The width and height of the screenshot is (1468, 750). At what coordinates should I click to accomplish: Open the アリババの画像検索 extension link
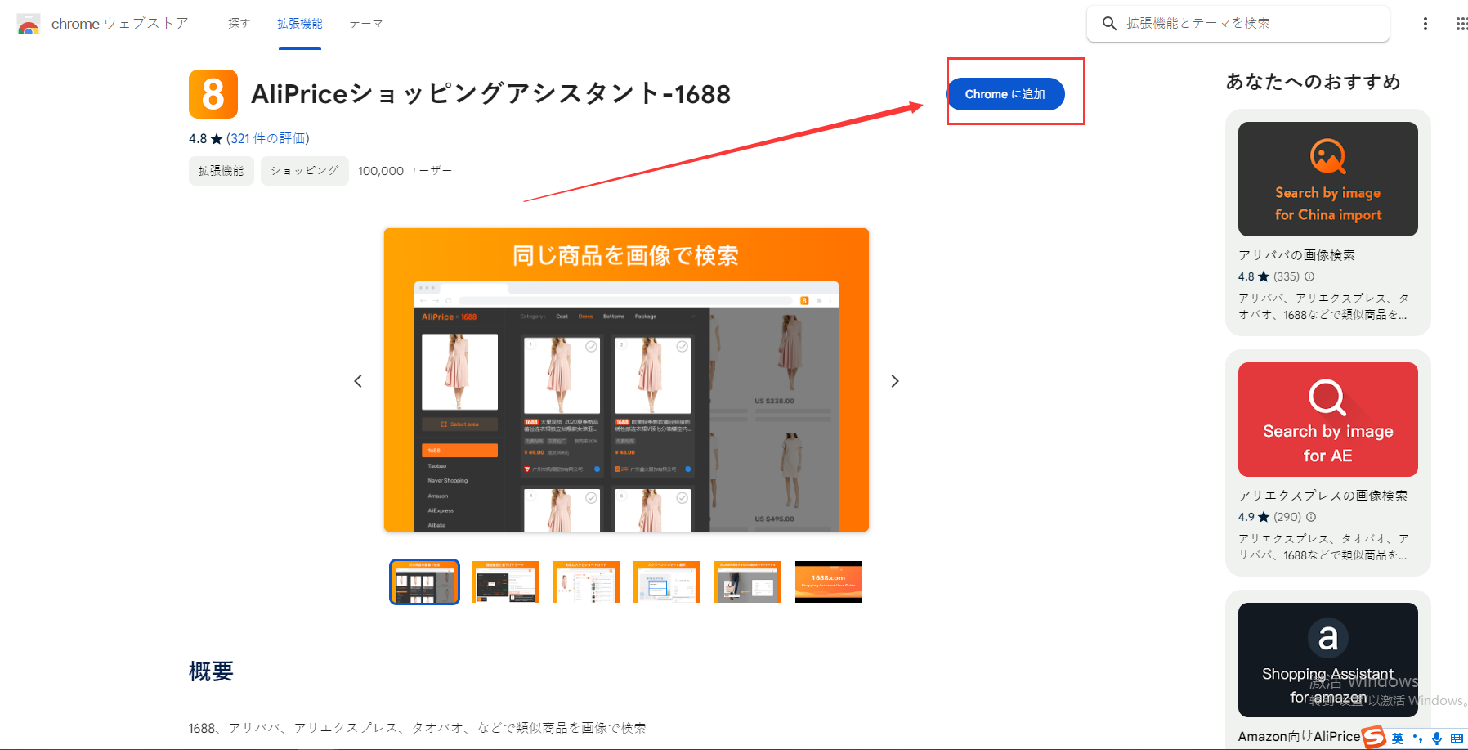(x=1296, y=255)
